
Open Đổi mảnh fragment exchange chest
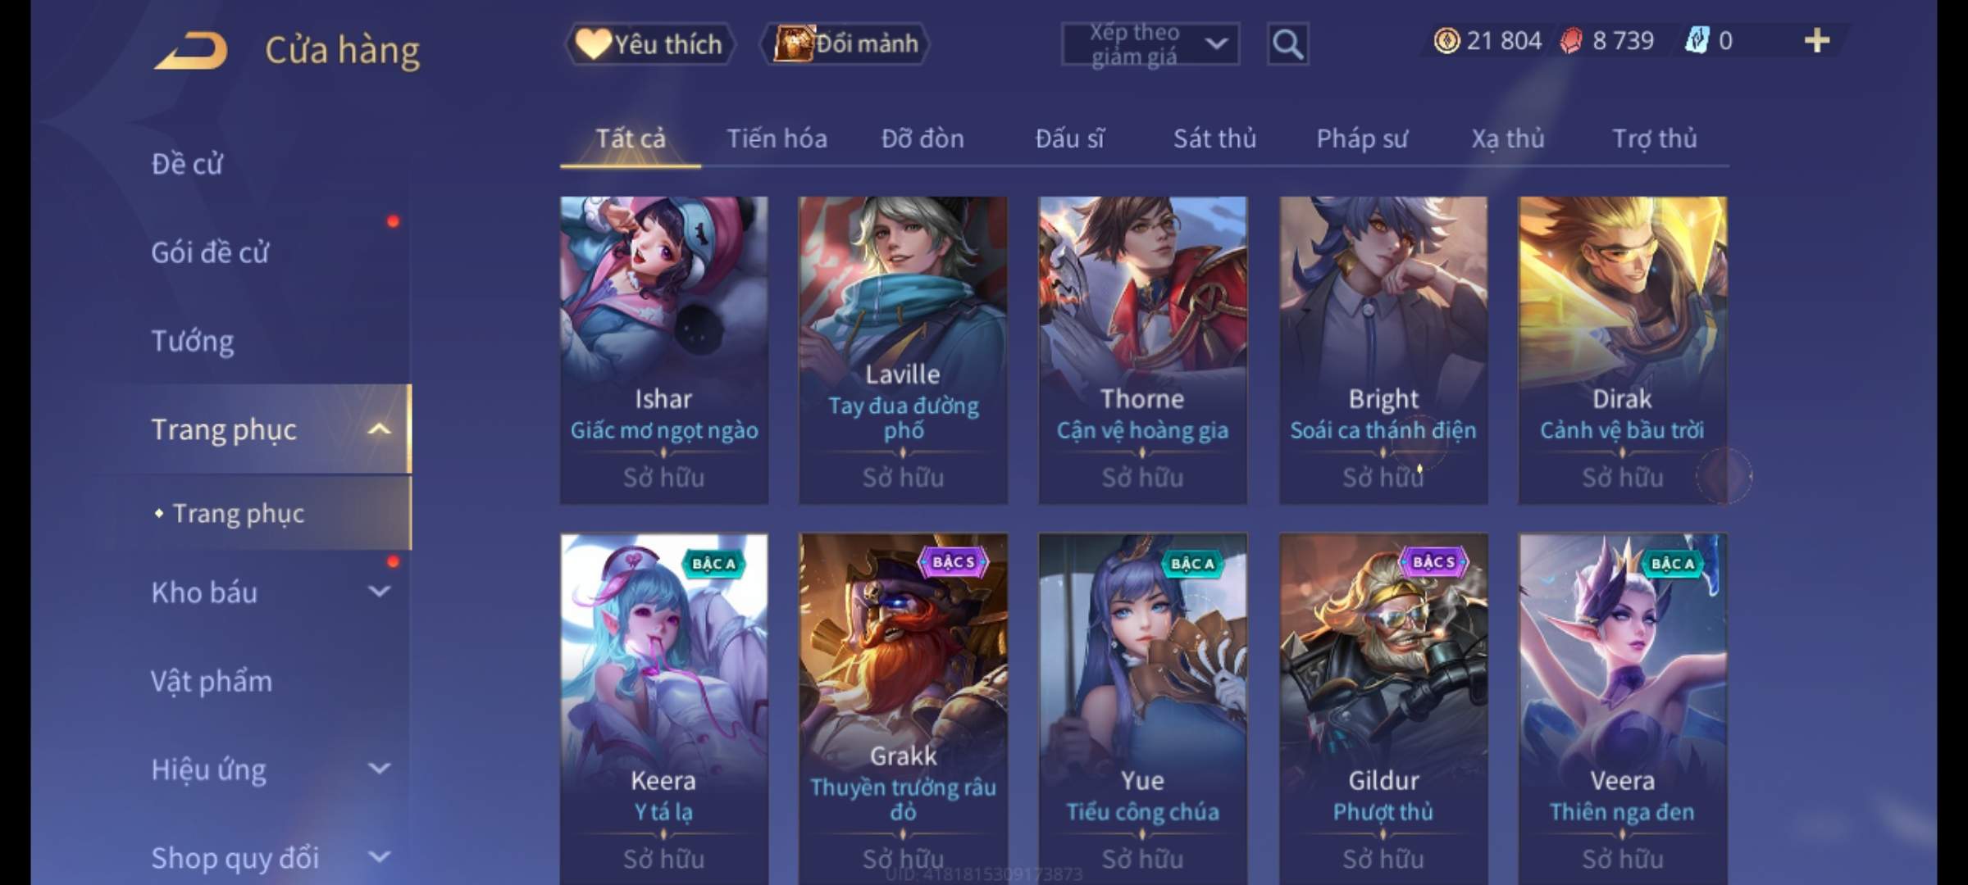tap(845, 43)
